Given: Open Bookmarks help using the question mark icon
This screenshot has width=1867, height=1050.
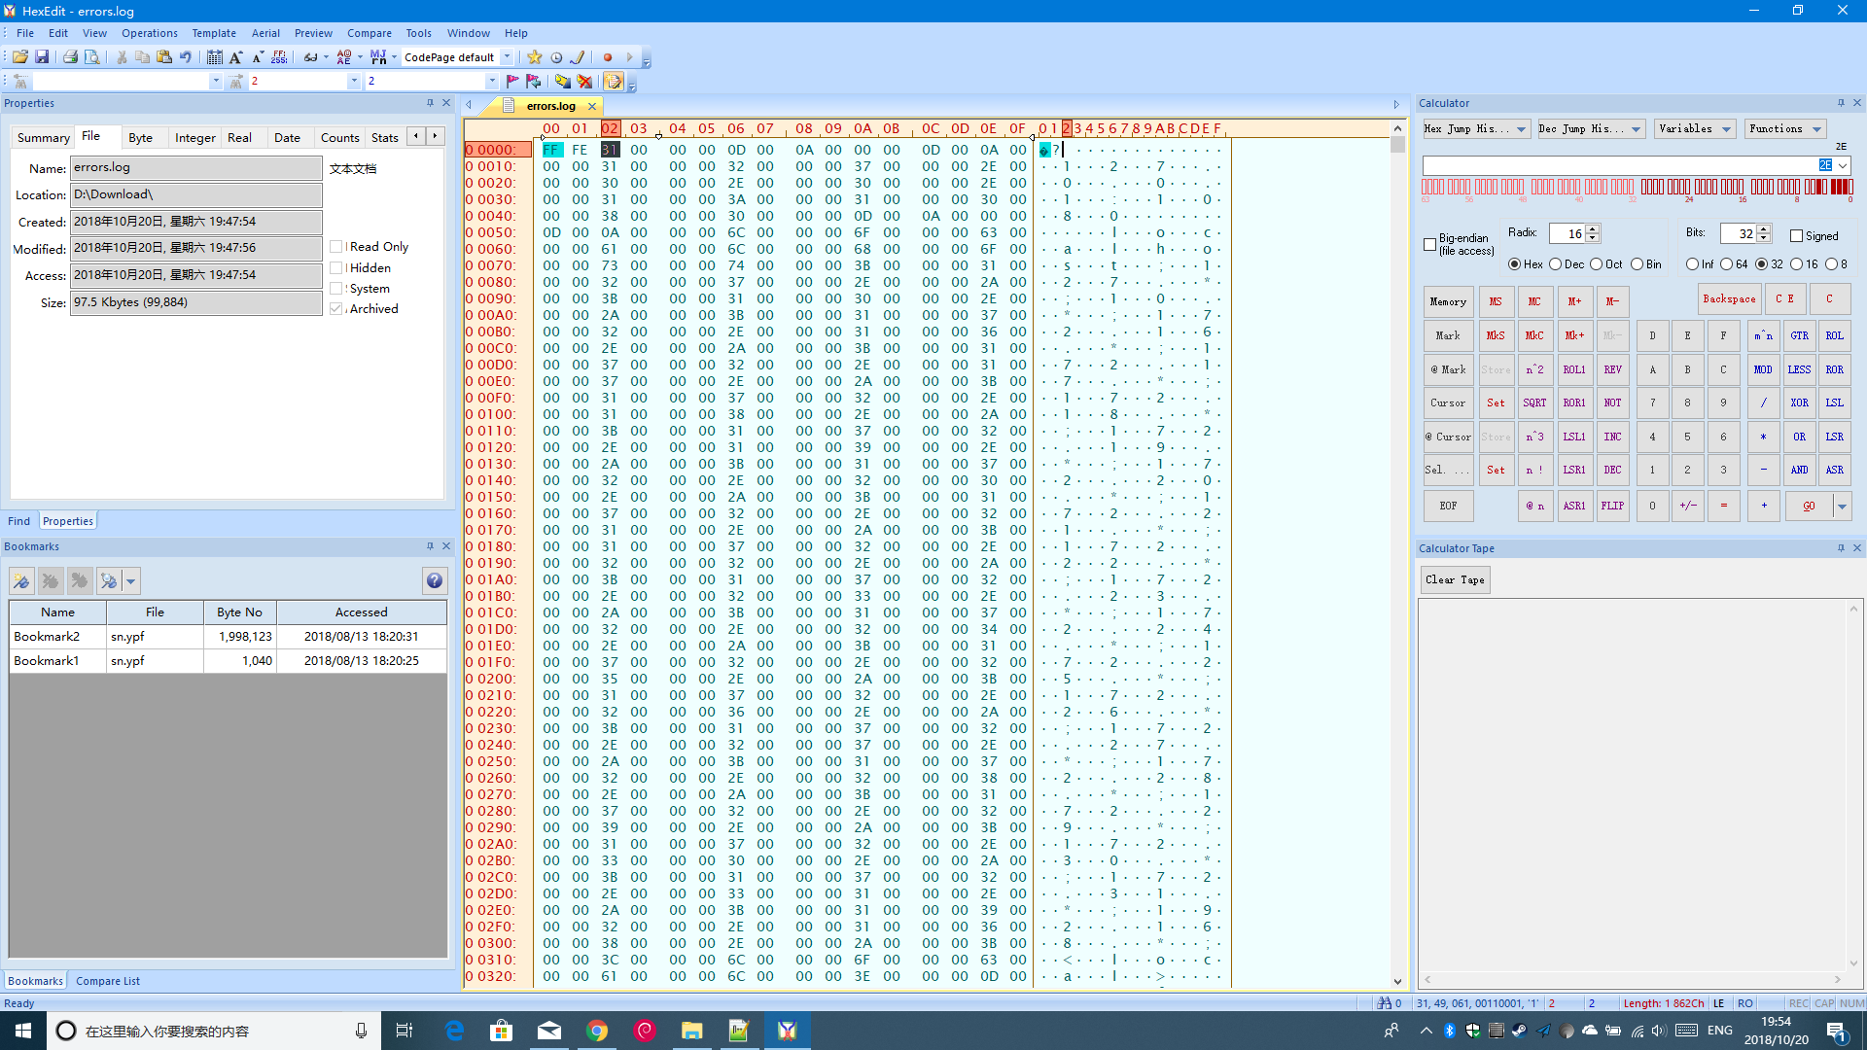Looking at the screenshot, I should [435, 580].
